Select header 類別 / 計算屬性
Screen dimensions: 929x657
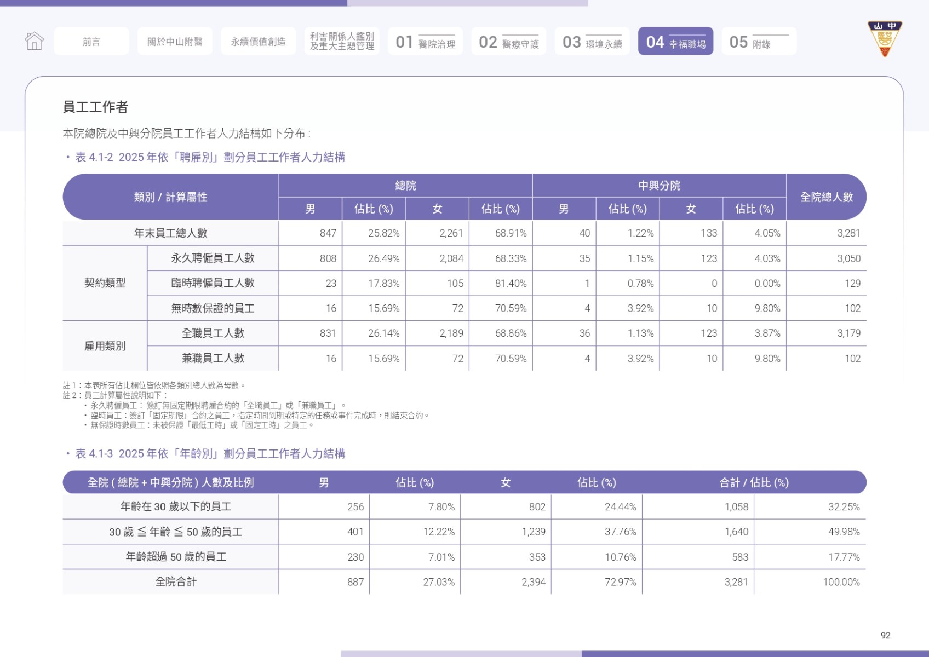[x=170, y=197]
